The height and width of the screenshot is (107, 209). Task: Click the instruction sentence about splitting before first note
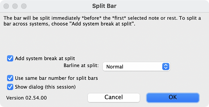91,18
